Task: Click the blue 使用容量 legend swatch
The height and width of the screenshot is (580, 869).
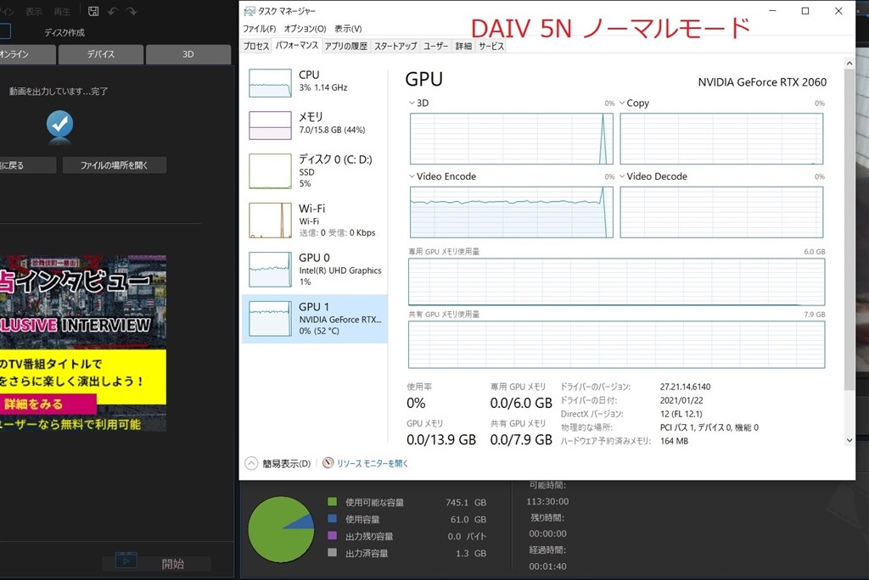Action: [333, 519]
